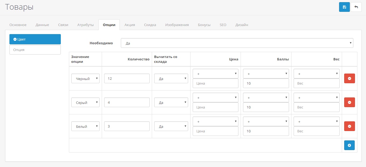This screenshot has width=366, height=167.
Task: Click the Цена input in Серый row
Action: [x=215, y=107]
